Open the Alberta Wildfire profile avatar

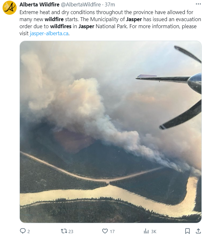pyautogui.click(x=10, y=8)
